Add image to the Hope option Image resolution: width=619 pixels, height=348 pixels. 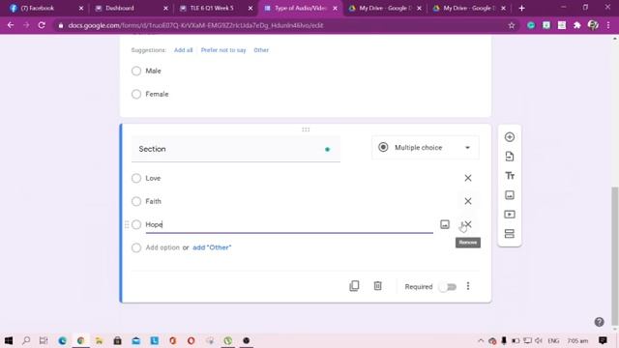click(x=445, y=224)
